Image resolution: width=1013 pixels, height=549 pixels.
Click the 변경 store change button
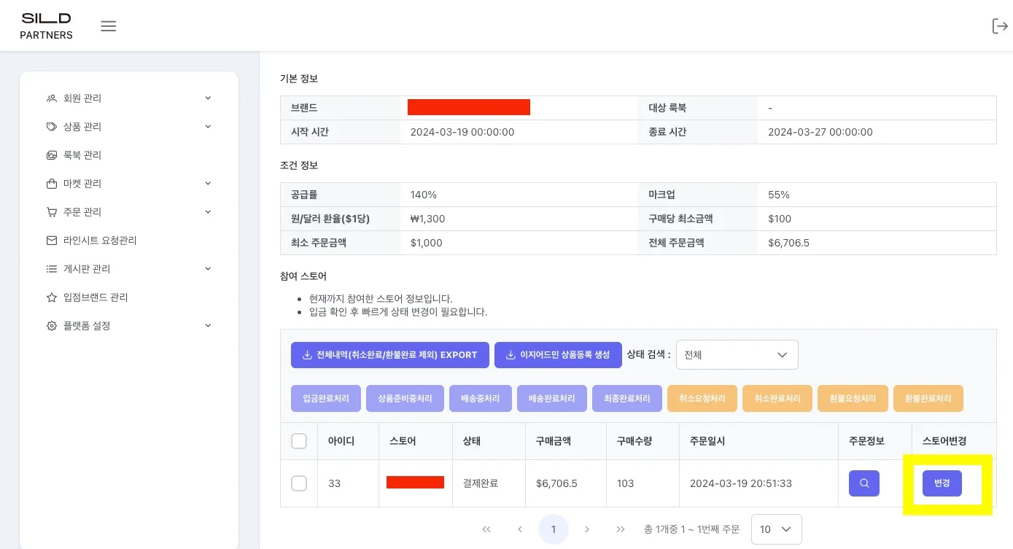(x=942, y=483)
